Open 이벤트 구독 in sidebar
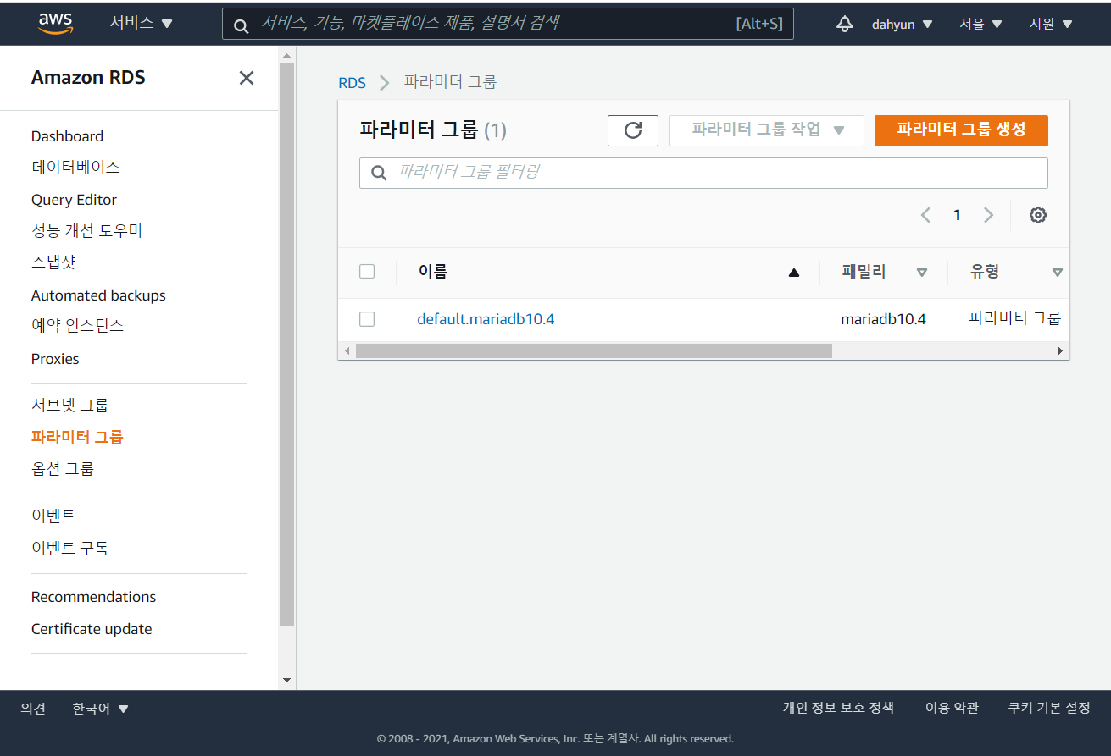The height and width of the screenshot is (756, 1111). click(70, 548)
